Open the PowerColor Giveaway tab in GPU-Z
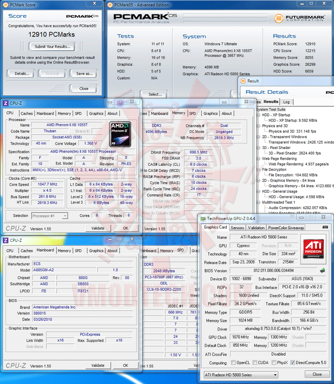Screen dimensions: 334x384 tap(286, 228)
